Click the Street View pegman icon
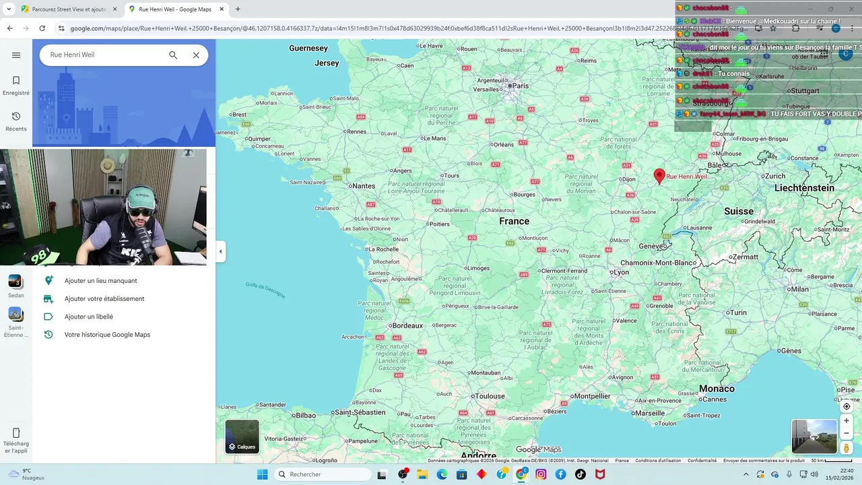 847,448
